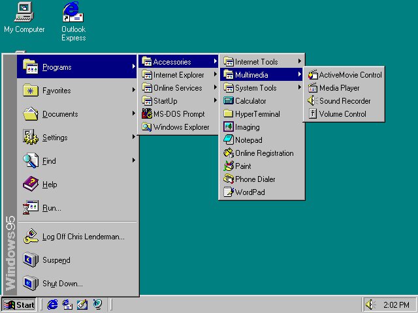
Task: Choose the Internet Tools menu label
Action: tap(257, 62)
